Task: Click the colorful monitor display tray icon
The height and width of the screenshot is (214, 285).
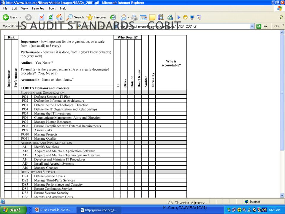Action: coord(259,210)
